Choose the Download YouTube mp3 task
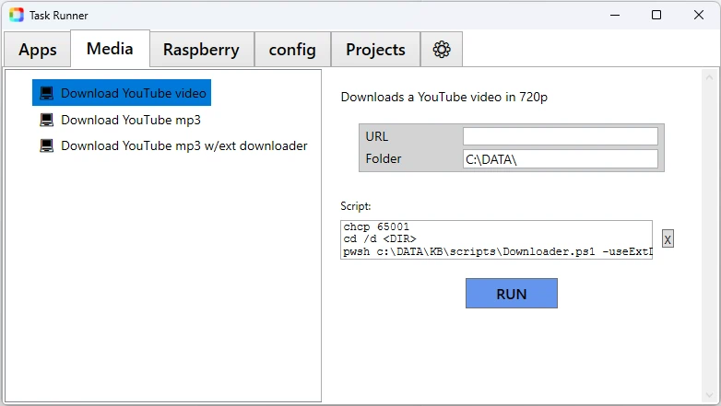Viewport: 721px width, 406px height. pos(130,120)
